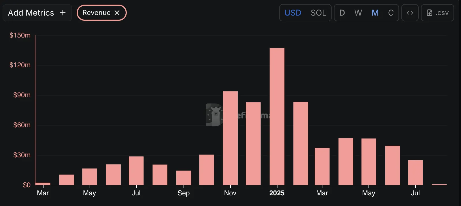Click the first Jul revenue bar
Viewport: 461px width, 206px height.
tap(136, 171)
